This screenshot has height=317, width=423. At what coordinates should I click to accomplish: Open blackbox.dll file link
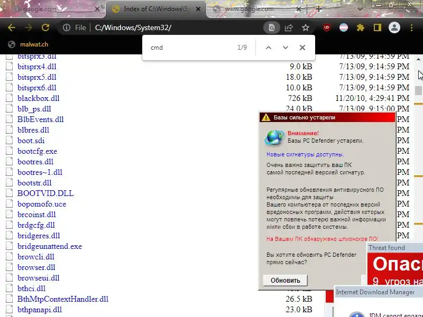tap(39, 98)
